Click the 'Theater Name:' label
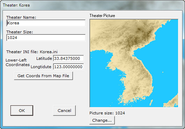This screenshot has height=129, width=185. [x=21, y=17]
